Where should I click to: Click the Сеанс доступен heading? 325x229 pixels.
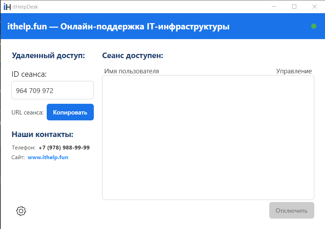pyautogui.click(x=133, y=56)
